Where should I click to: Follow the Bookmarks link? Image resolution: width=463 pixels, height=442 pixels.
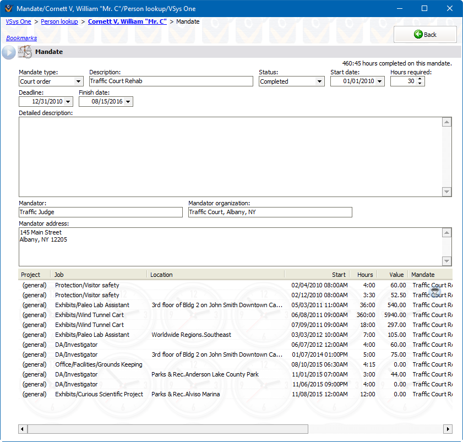(21, 38)
